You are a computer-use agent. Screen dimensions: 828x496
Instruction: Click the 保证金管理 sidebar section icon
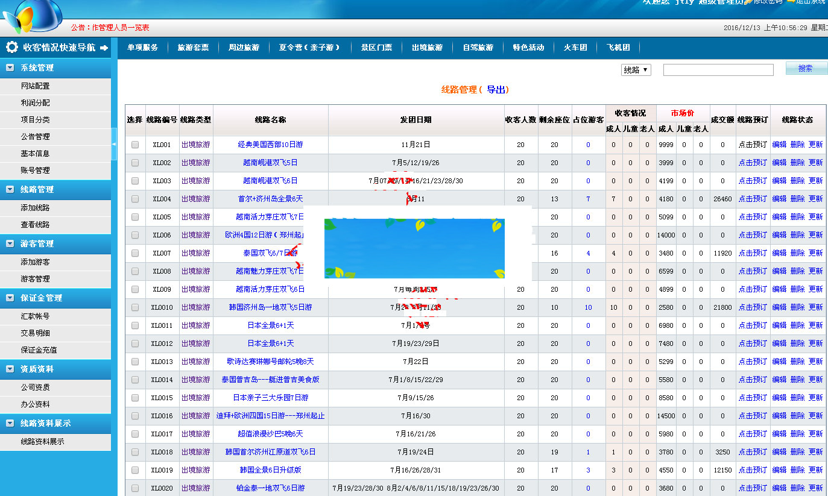[x=8, y=298]
